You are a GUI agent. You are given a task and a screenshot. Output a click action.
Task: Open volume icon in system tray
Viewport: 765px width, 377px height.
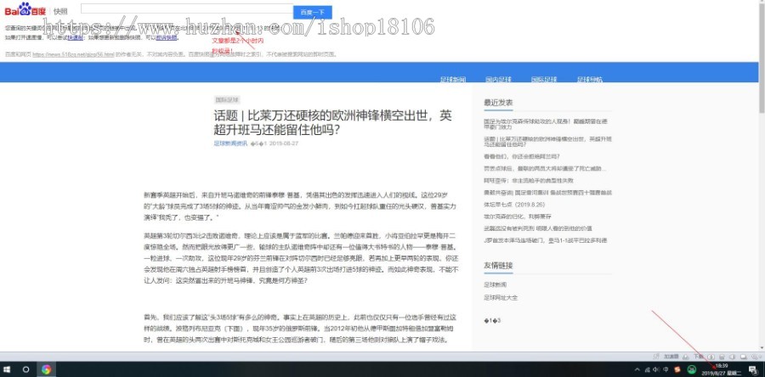pyautogui.click(x=656, y=369)
